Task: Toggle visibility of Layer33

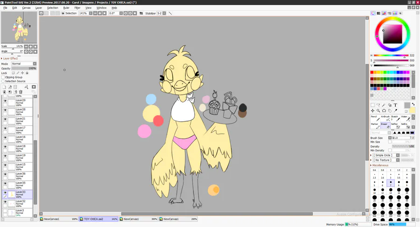Action: tap(5, 193)
